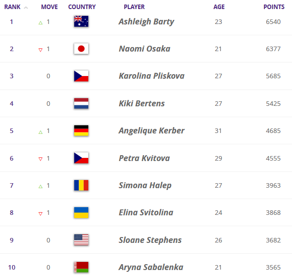Click the Australian flag icon

click(81, 21)
